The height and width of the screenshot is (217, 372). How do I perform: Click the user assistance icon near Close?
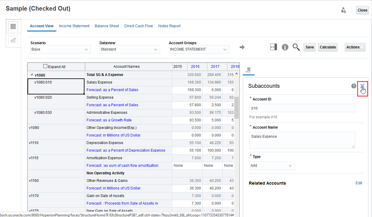pos(343,10)
